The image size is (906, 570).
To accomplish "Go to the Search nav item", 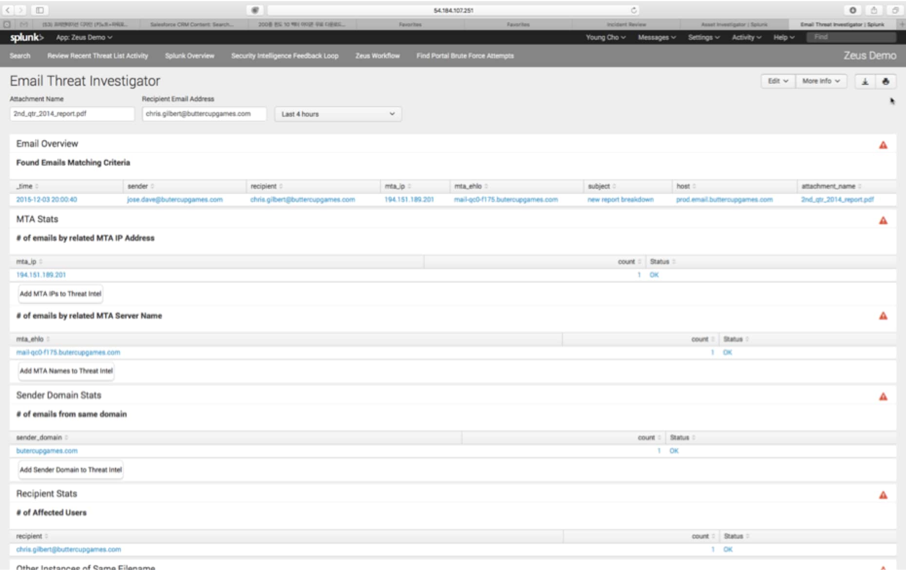I will click(20, 56).
